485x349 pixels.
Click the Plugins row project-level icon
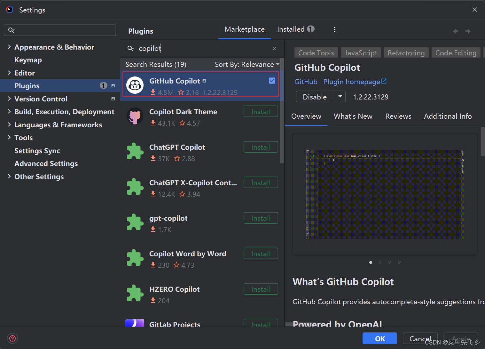pos(113,86)
